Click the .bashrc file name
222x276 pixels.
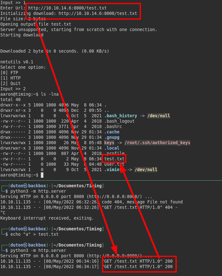113,126
